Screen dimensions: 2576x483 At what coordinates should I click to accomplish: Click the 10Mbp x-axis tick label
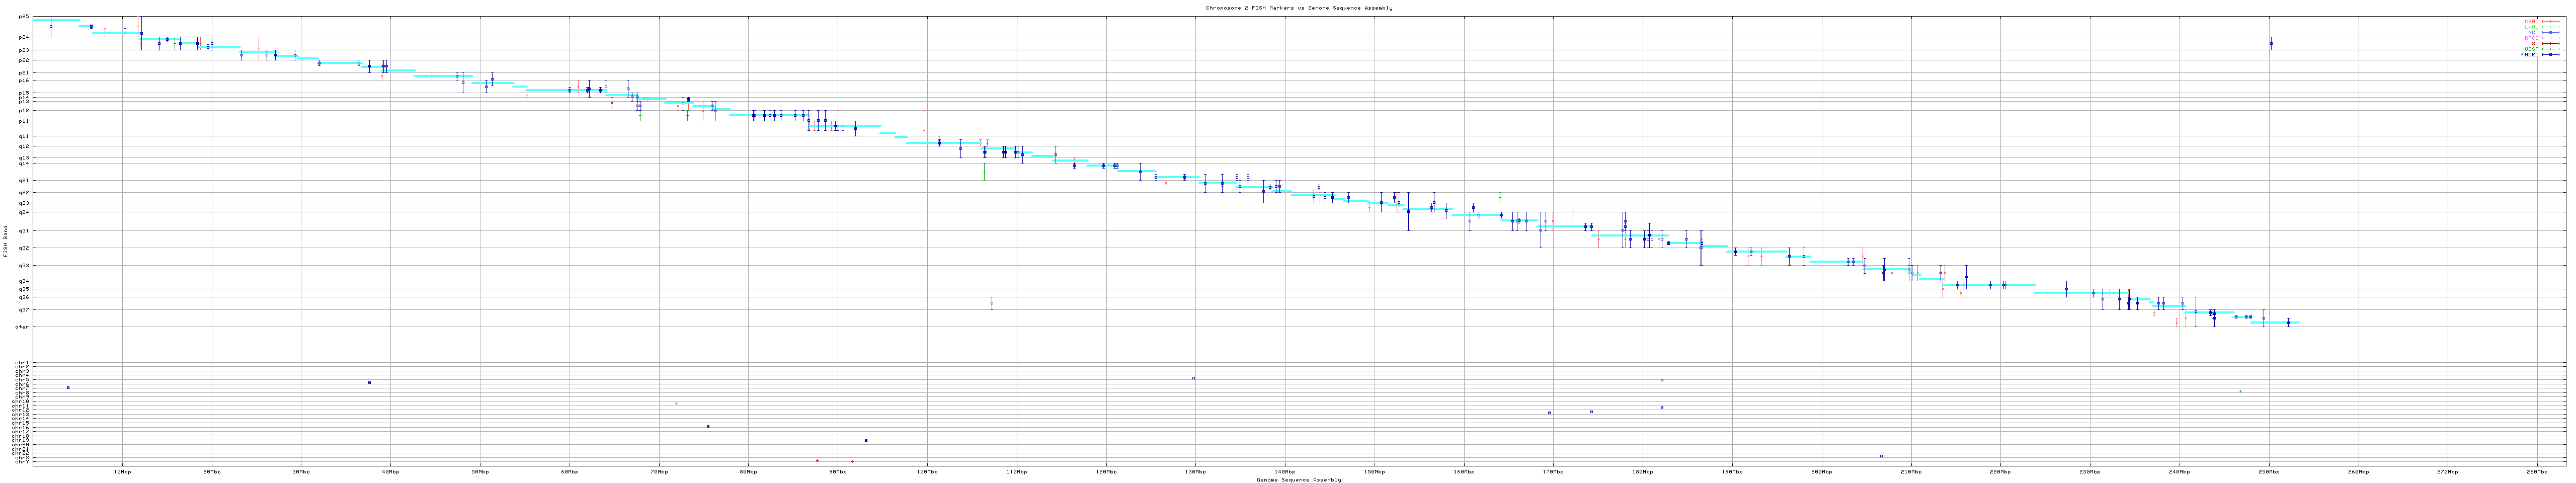(122, 471)
